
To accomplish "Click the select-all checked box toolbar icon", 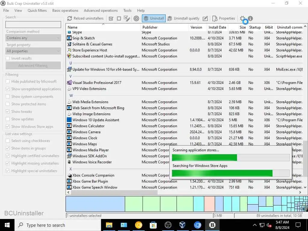I will 111,19.
